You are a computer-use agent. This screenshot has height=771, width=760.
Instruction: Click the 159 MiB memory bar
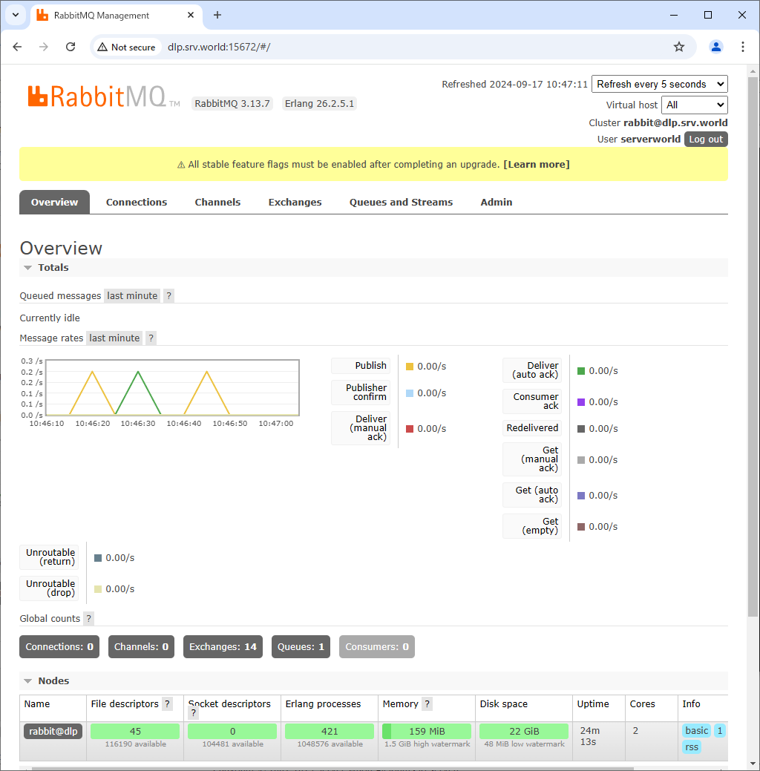pos(427,731)
